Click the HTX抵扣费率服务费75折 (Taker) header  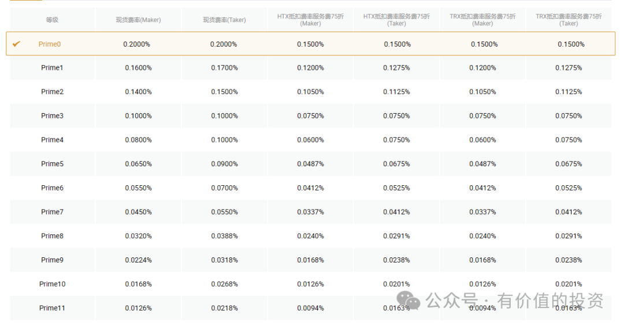tap(397, 20)
